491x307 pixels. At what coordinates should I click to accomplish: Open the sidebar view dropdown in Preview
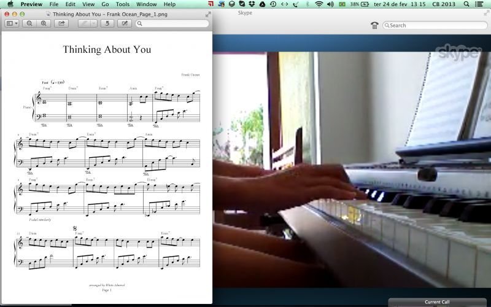(12, 23)
